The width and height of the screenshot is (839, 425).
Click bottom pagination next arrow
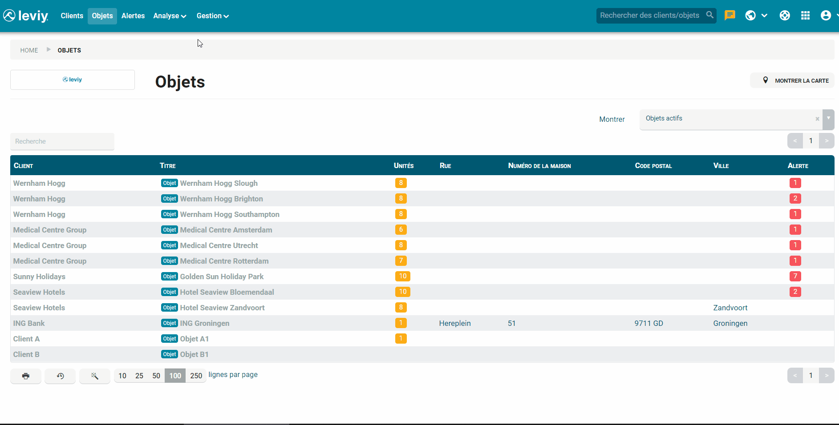click(x=827, y=376)
